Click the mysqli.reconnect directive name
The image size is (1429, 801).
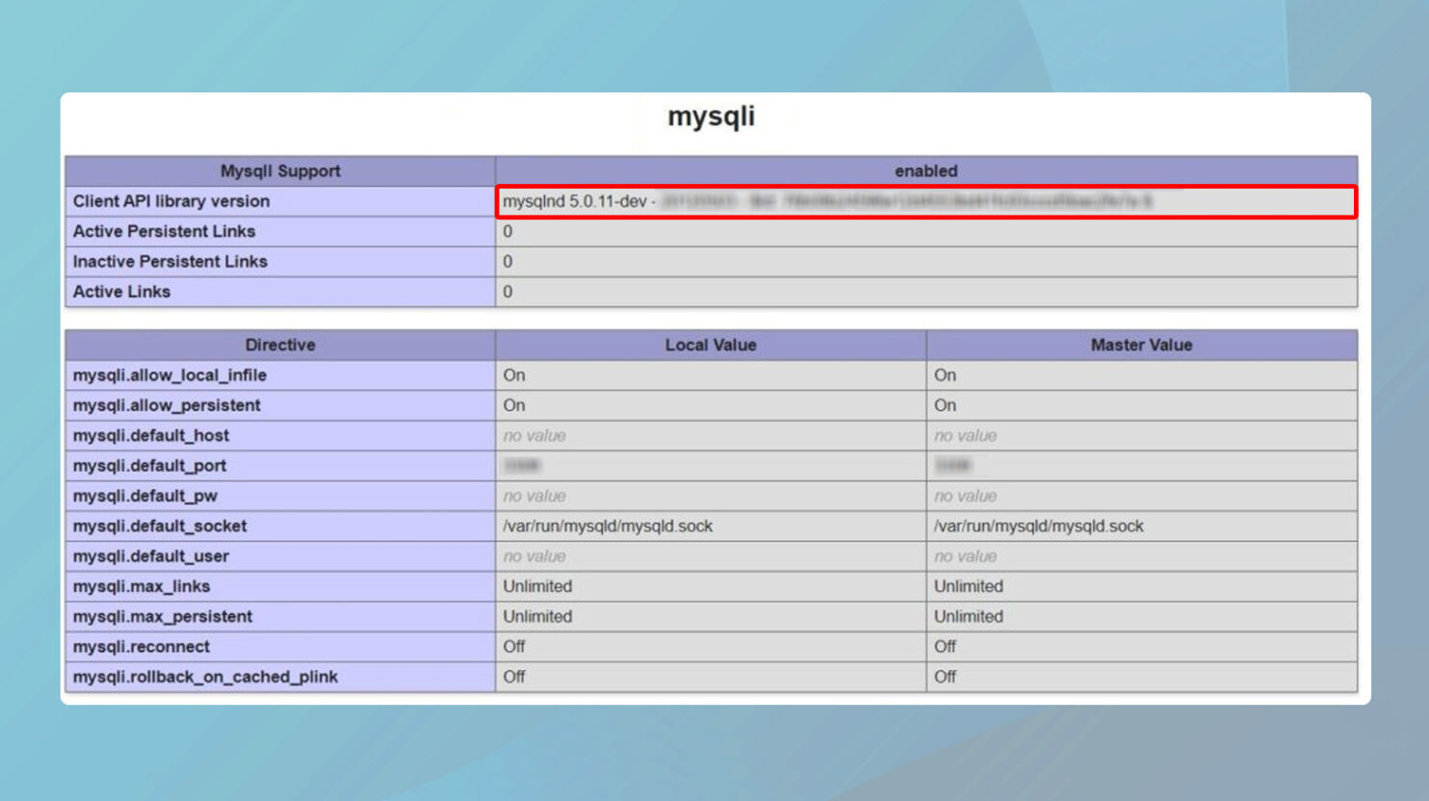(x=141, y=647)
